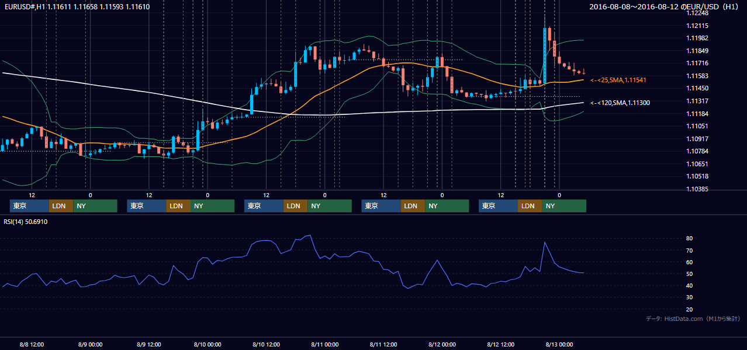Select the 1.11051 price axis value

click(x=698, y=126)
